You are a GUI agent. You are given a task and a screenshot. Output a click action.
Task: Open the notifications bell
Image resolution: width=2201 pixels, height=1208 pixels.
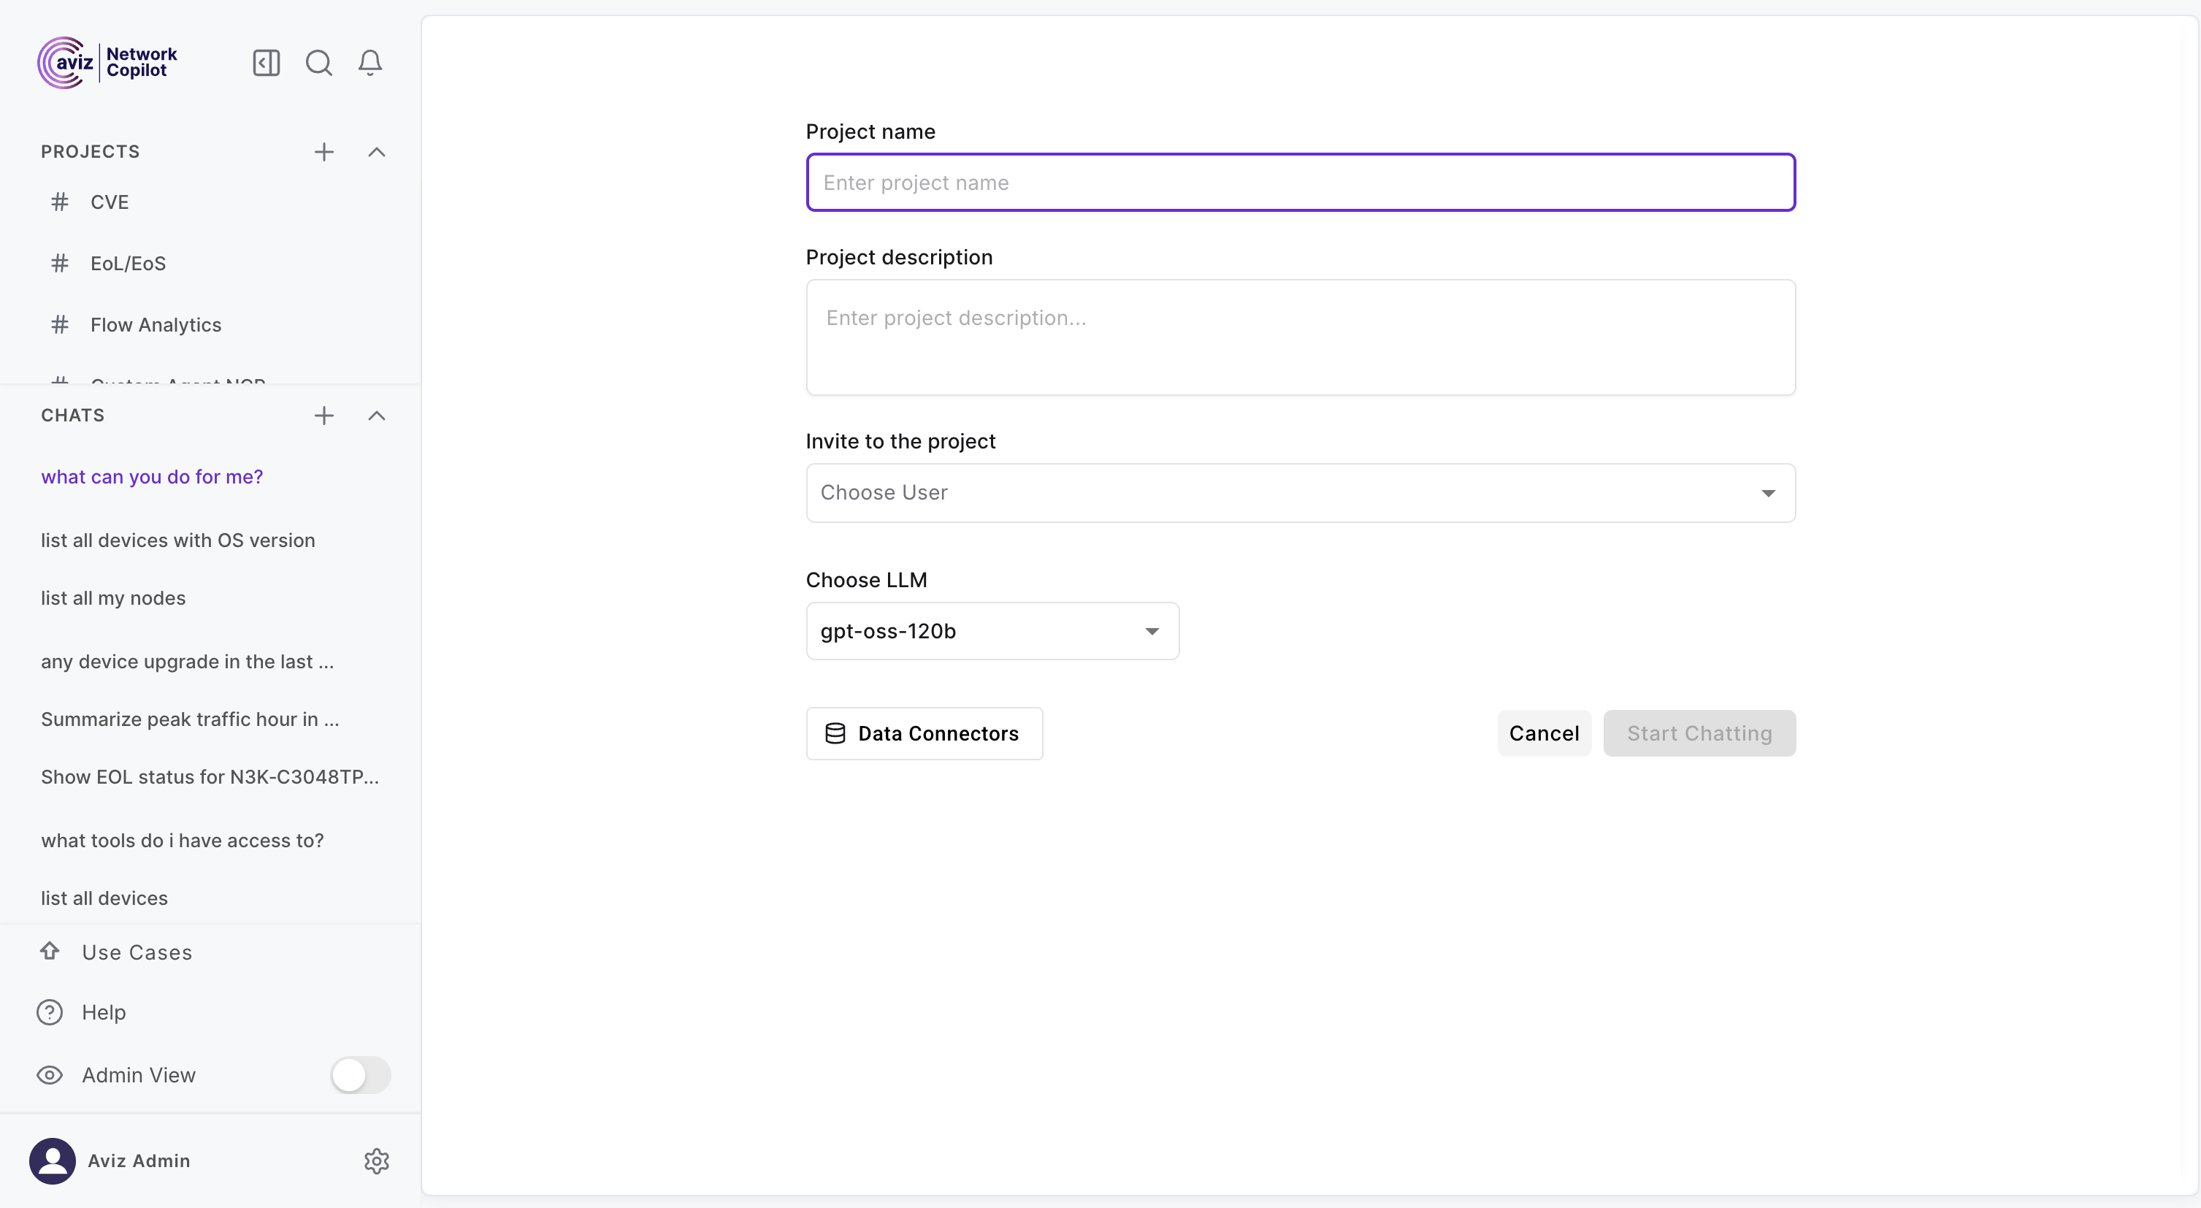(370, 62)
